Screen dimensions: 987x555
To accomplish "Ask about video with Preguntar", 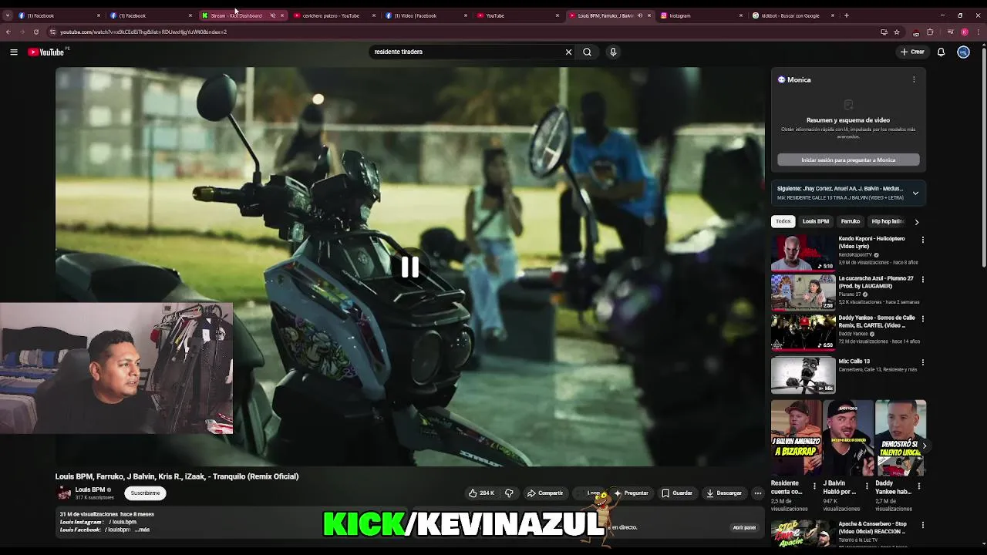I will (x=632, y=493).
